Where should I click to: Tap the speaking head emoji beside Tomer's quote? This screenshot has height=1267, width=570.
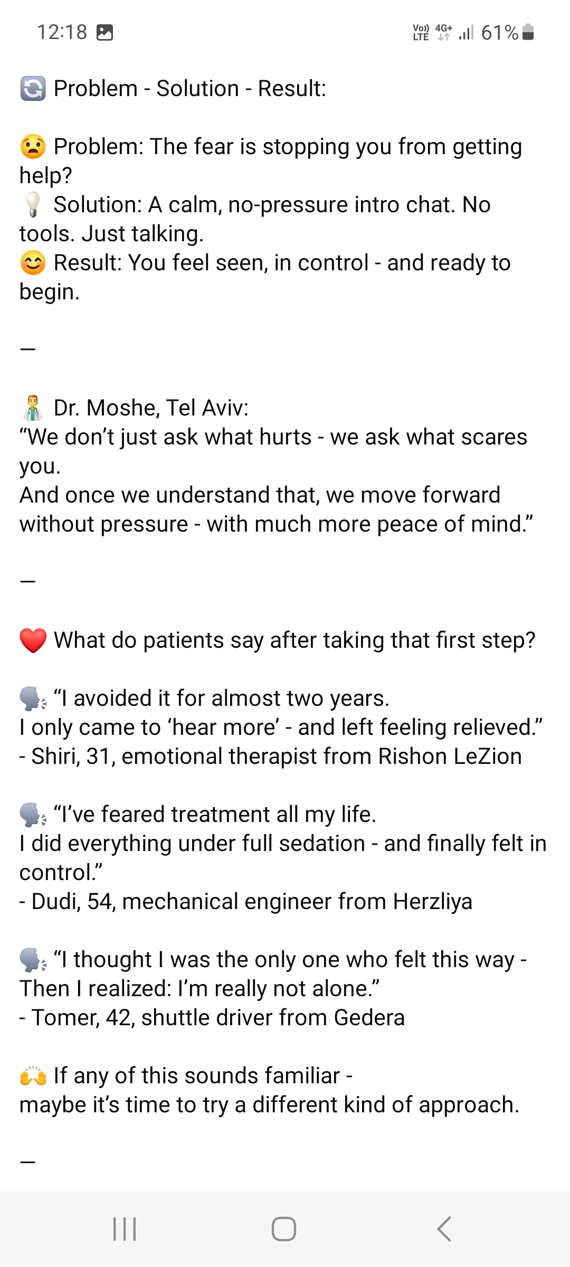pos(33,960)
